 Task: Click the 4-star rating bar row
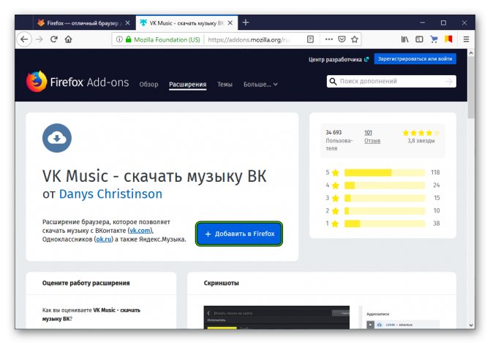(382, 185)
